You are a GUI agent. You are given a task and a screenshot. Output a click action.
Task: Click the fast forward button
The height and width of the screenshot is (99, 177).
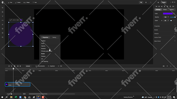coord(20,66)
